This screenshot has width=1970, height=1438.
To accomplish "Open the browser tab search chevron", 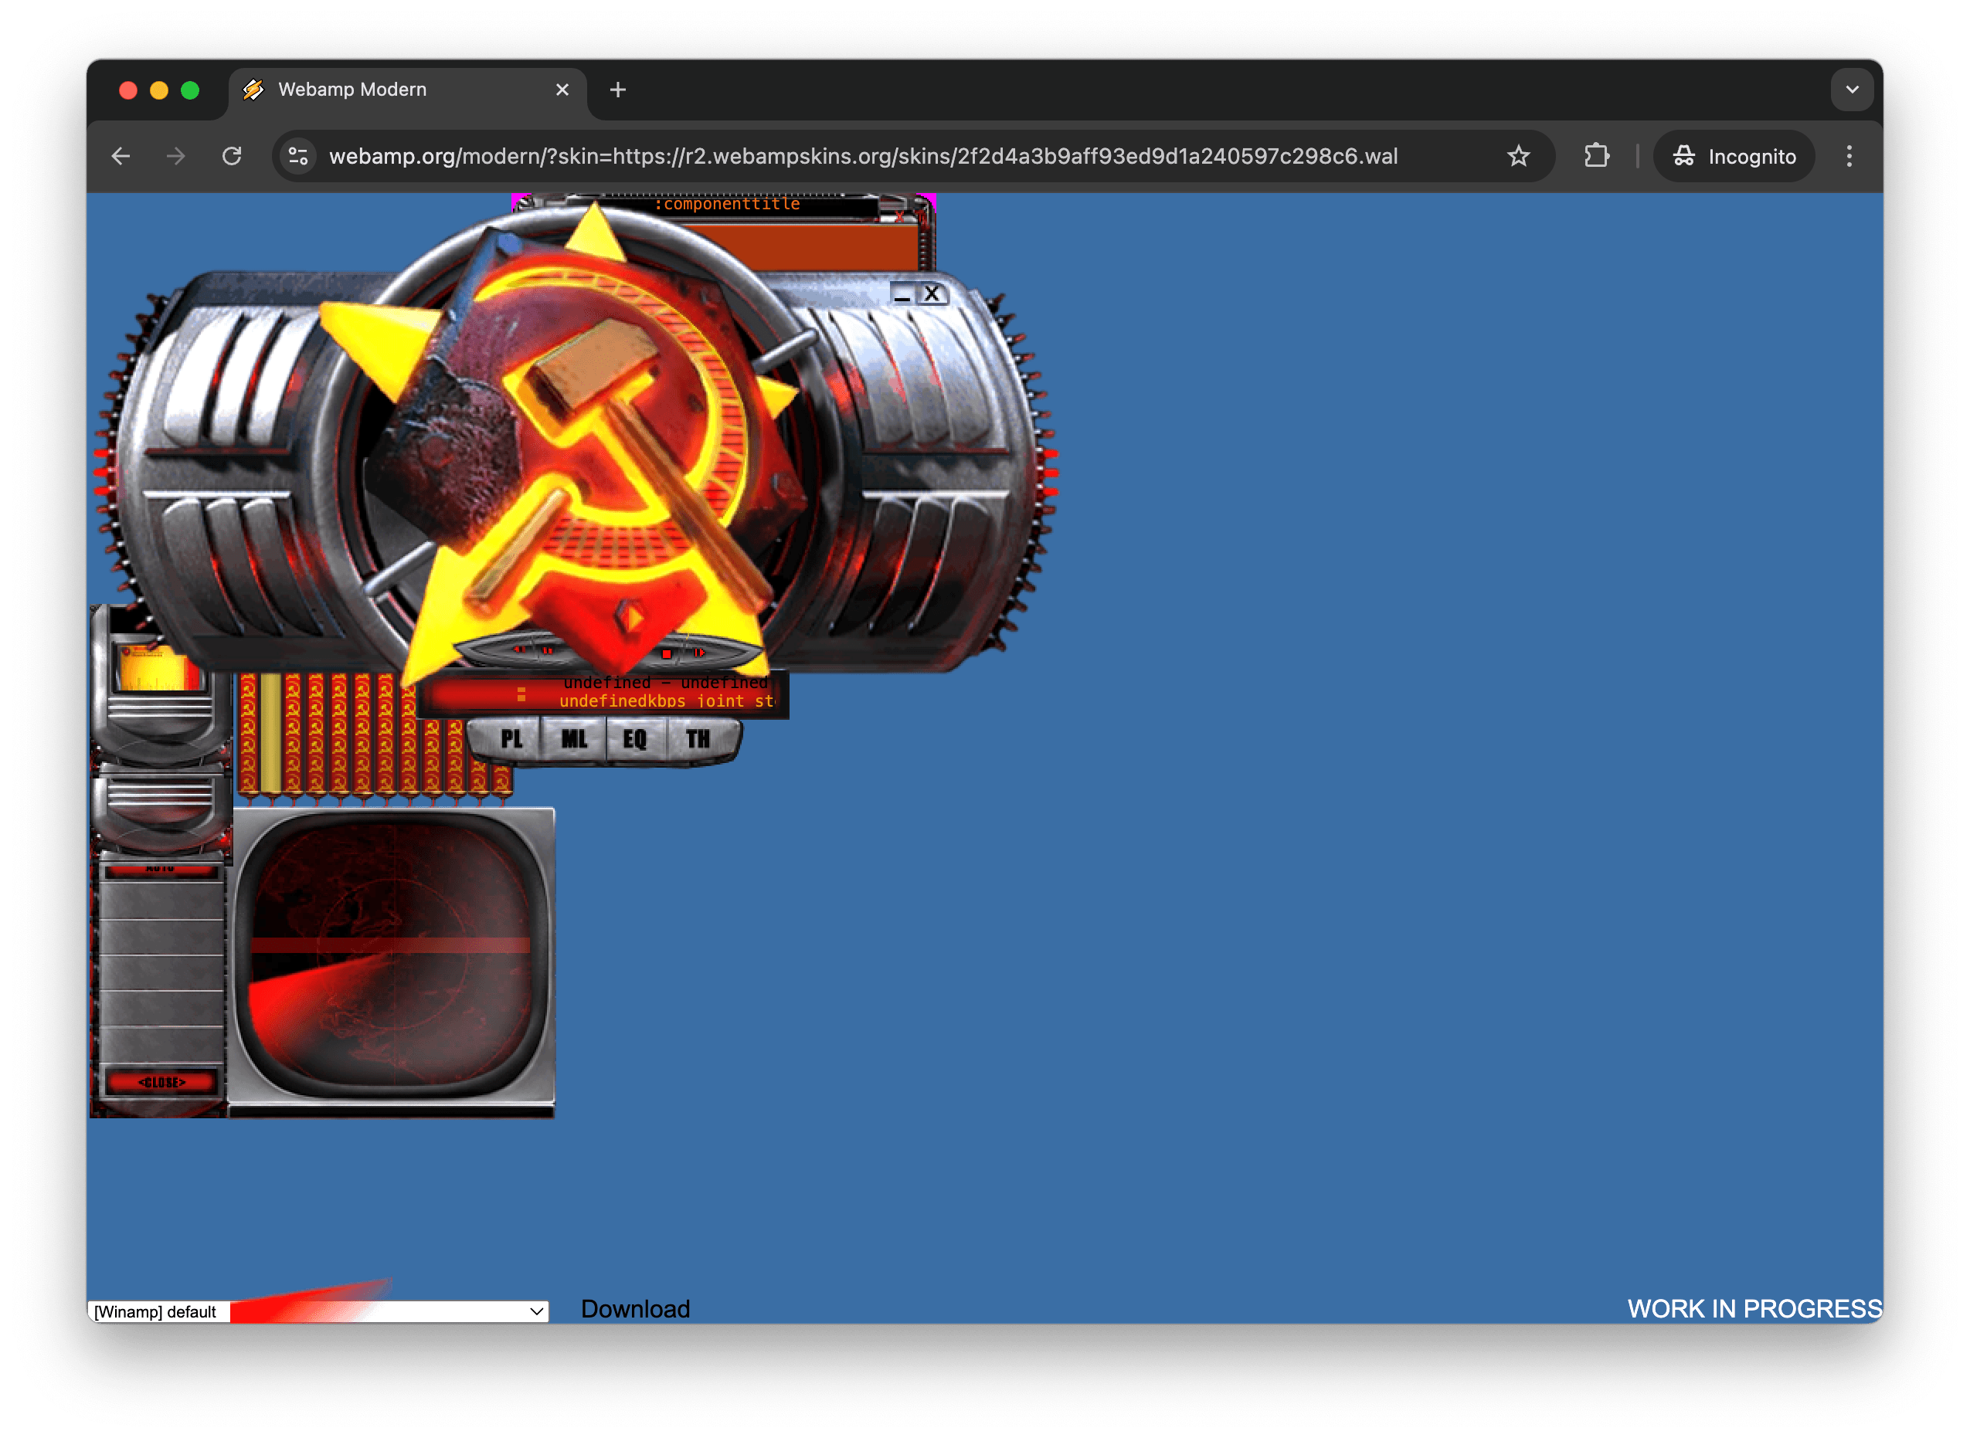I will tap(1853, 89).
